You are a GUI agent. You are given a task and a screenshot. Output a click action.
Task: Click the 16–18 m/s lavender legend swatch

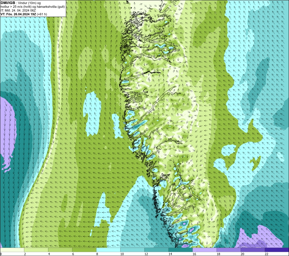click(205, 250)
